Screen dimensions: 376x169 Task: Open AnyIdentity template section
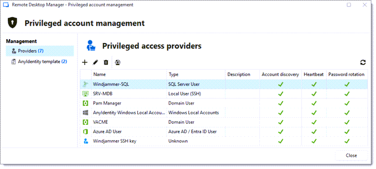[40, 62]
